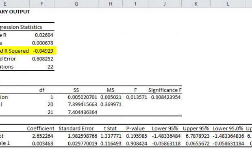Click the 'P-value' header cell
Image resolution: width=252 pixels, height=154 pixels.
click(x=135, y=128)
